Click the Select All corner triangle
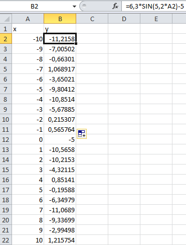186x245 pixels. pos(6,19)
